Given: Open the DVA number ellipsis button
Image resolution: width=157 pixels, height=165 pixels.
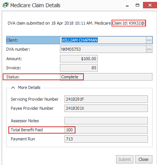Looking at the screenshot, I should pos(149,49).
